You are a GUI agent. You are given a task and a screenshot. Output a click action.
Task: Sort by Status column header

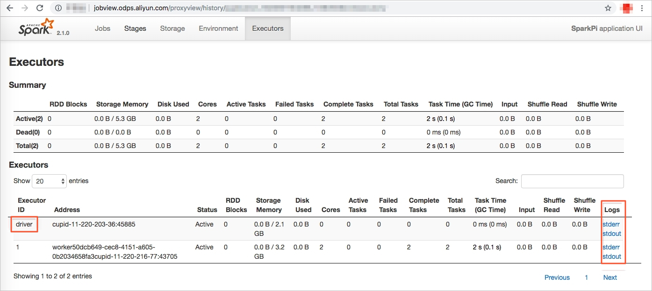click(207, 210)
